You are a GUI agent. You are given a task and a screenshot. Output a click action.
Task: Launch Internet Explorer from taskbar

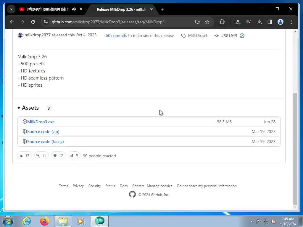point(26,221)
